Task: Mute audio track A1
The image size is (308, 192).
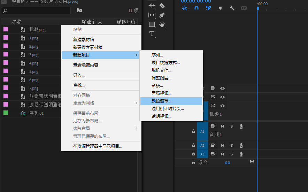Action: pyautogui.click(x=222, y=126)
